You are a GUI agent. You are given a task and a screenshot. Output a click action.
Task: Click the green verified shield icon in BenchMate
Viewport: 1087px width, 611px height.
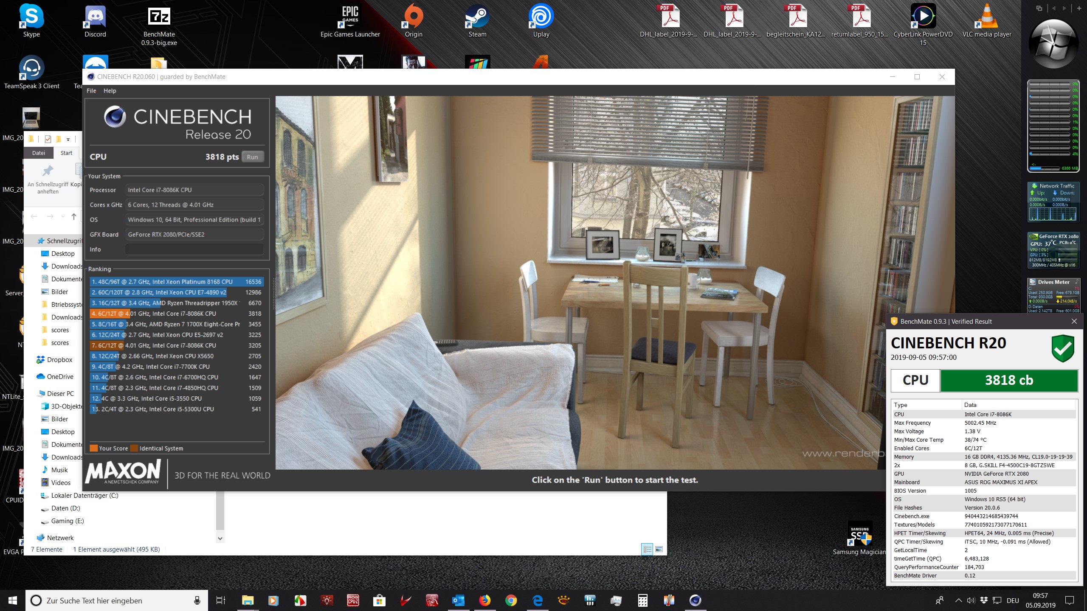[1063, 348]
